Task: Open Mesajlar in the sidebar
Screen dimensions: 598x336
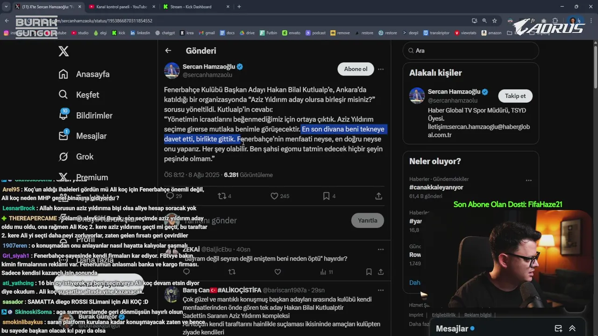Action: 83,136
